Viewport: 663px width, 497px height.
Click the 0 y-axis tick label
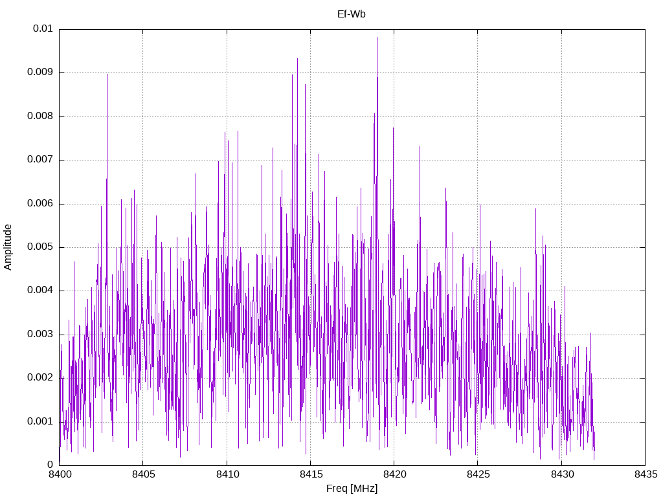click(51, 465)
